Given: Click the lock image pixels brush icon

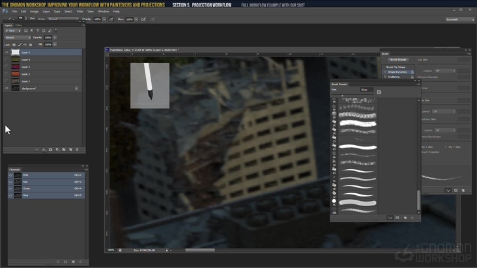Looking at the screenshot, I should [20, 45].
